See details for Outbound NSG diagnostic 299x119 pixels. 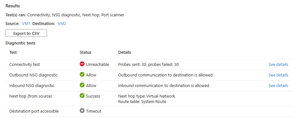(x=278, y=75)
